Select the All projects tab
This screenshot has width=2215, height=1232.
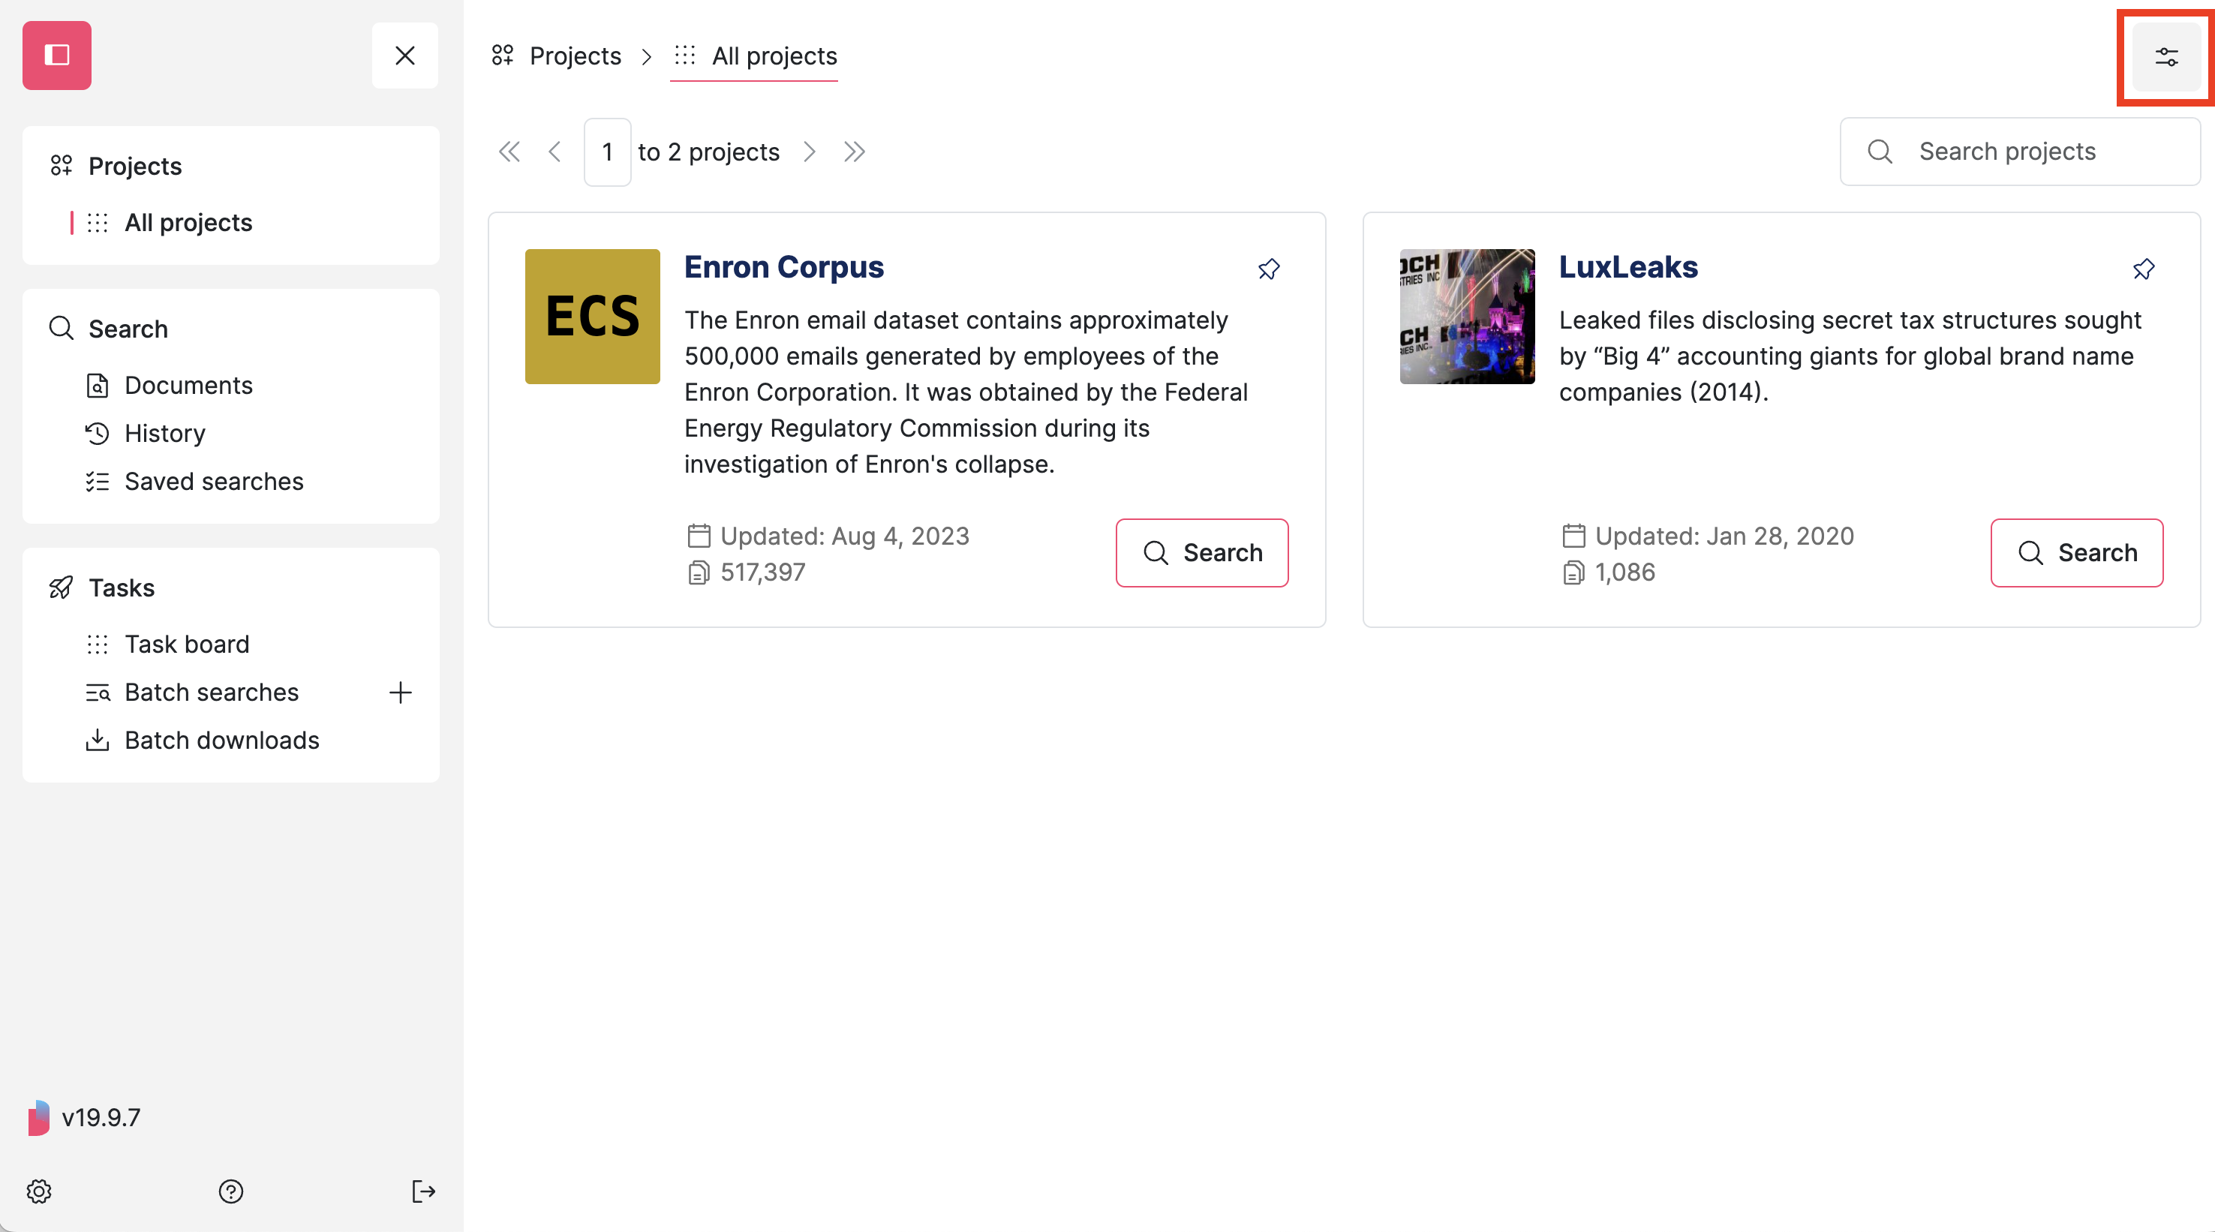(x=773, y=57)
